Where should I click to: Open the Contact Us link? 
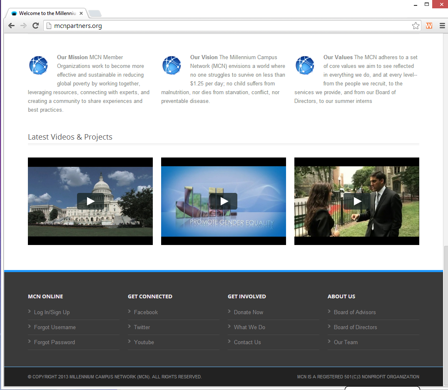coord(247,342)
